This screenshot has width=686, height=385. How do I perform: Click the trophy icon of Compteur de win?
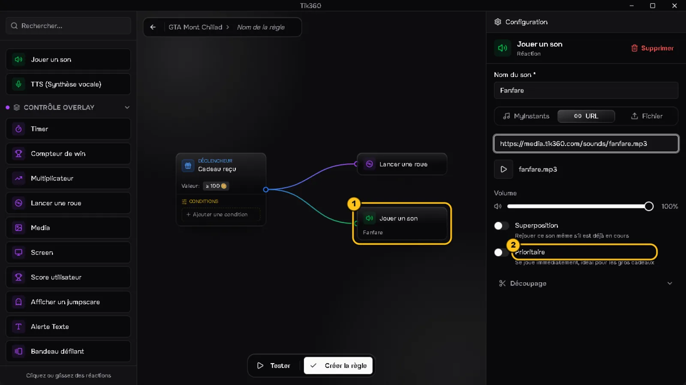(x=18, y=154)
